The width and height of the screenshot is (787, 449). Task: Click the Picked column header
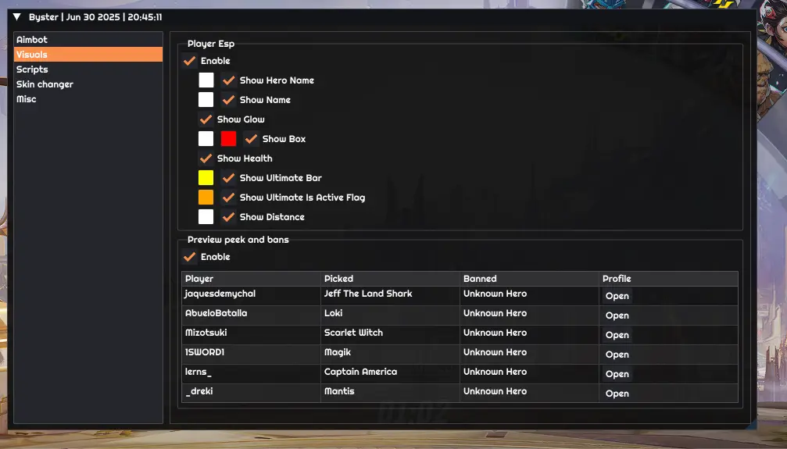[339, 279]
